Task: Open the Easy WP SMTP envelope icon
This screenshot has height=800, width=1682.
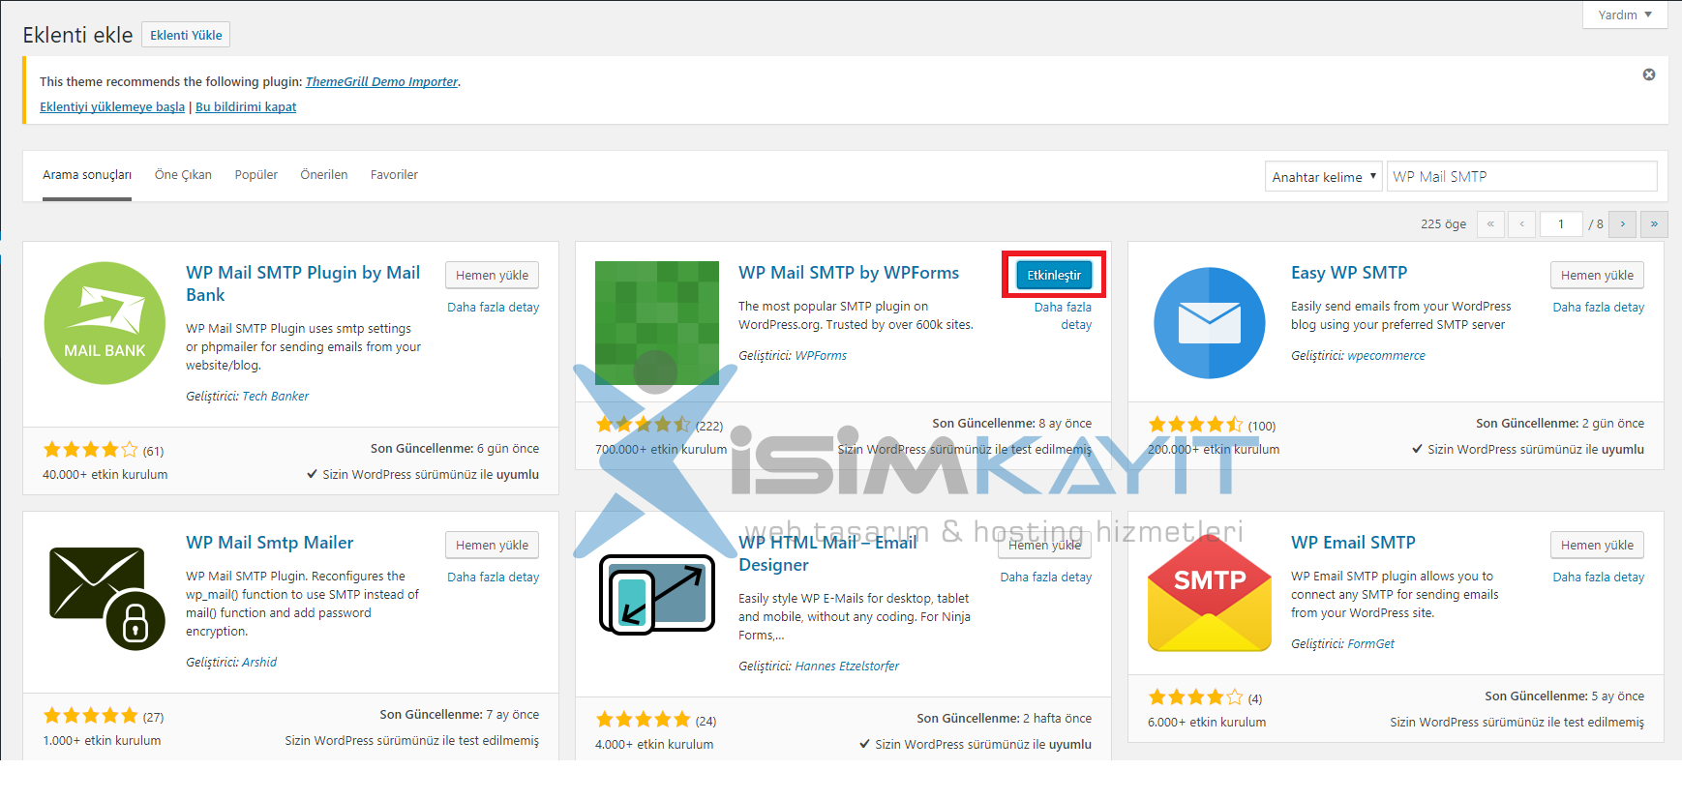Action: pyautogui.click(x=1210, y=323)
